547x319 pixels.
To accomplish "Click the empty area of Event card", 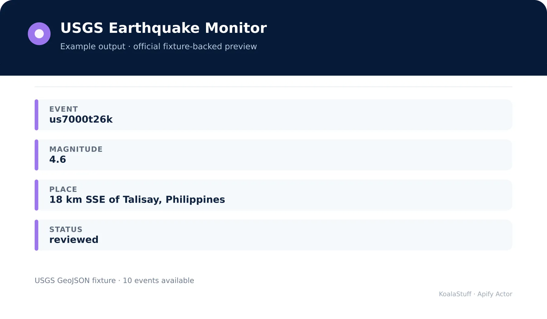I will (304, 115).
